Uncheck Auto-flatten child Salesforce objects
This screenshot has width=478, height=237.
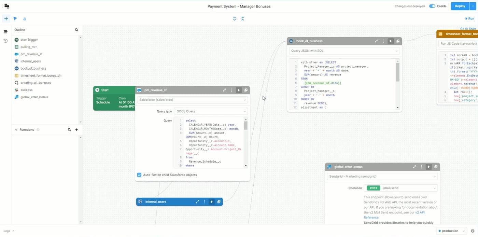[x=139, y=175]
